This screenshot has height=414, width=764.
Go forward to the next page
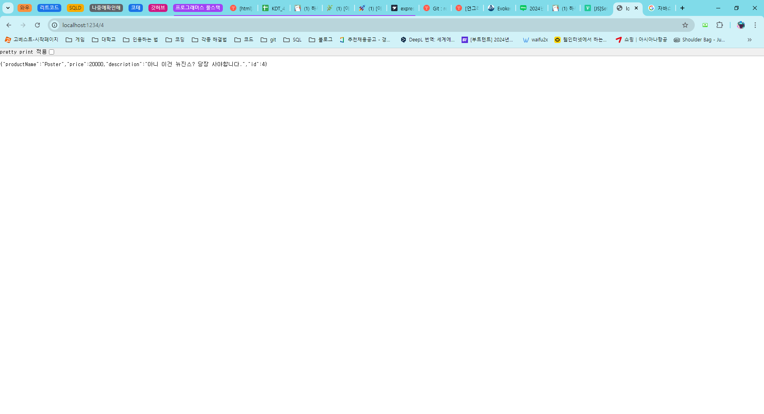tap(23, 25)
